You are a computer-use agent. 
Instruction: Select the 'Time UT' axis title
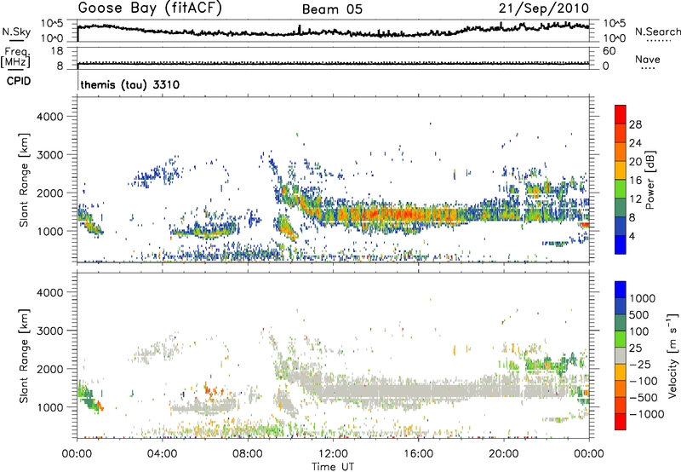[333, 467]
